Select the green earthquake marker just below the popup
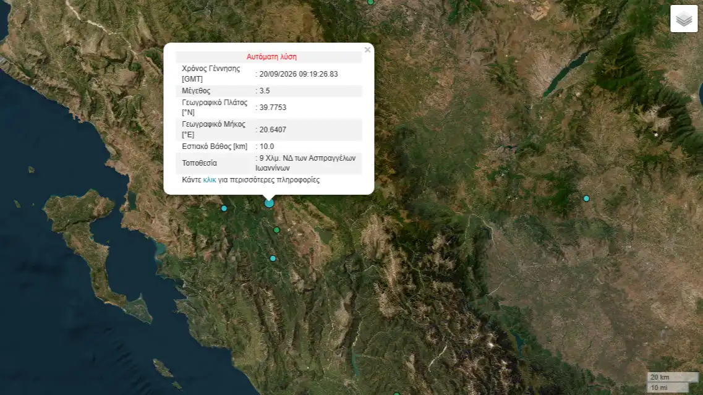The width and height of the screenshot is (703, 395). [x=276, y=230]
